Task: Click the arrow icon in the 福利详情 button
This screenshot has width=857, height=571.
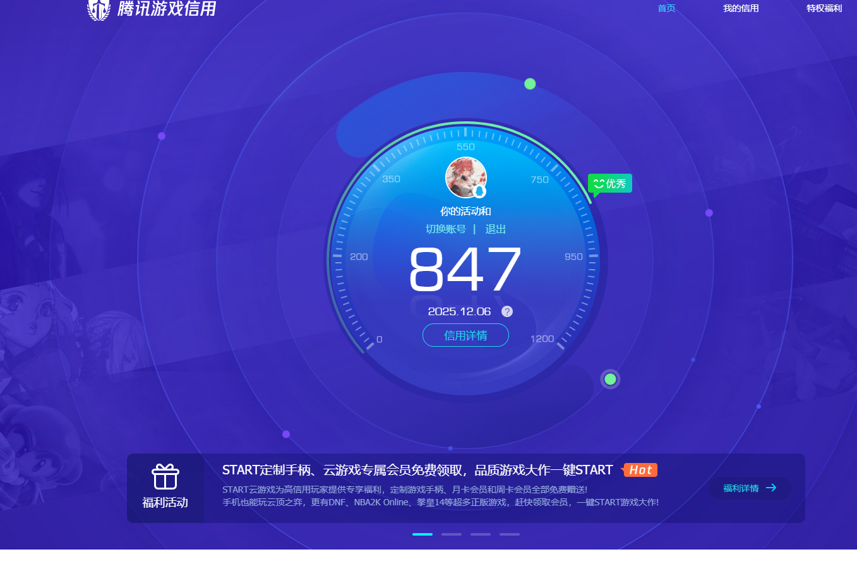Action: pos(771,488)
